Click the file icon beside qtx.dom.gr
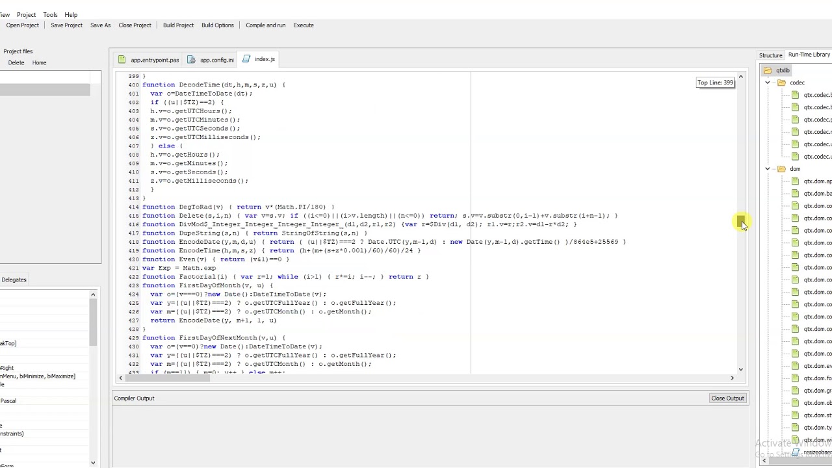Viewport: 832px width, 468px height. pyautogui.click(x=795, y=391)
